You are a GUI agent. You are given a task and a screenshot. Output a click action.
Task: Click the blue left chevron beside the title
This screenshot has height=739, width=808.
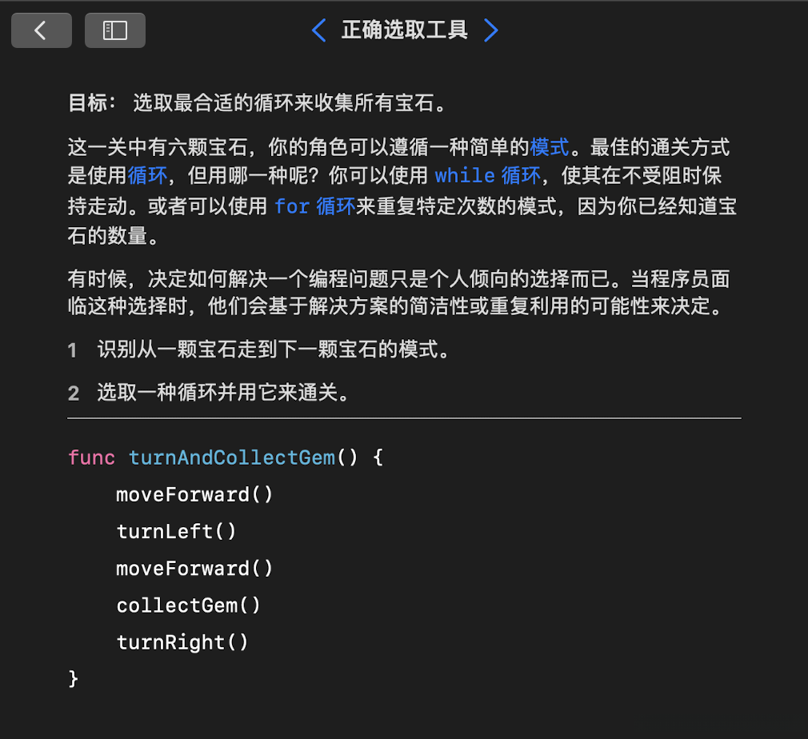318,30
